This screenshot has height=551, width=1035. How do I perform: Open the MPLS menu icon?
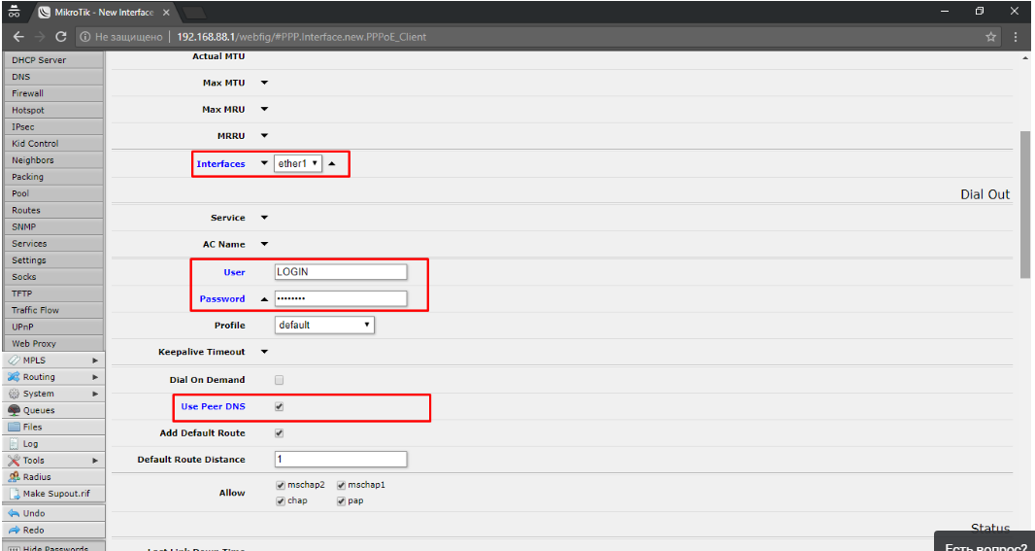tap(14, 361)
